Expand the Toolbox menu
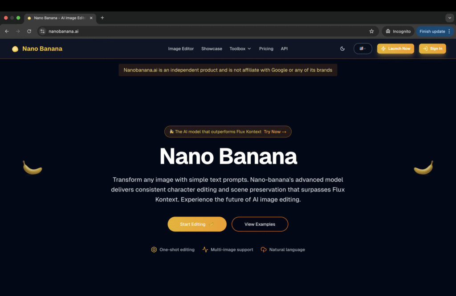The image size is (456, 296). tap(240, 49)
